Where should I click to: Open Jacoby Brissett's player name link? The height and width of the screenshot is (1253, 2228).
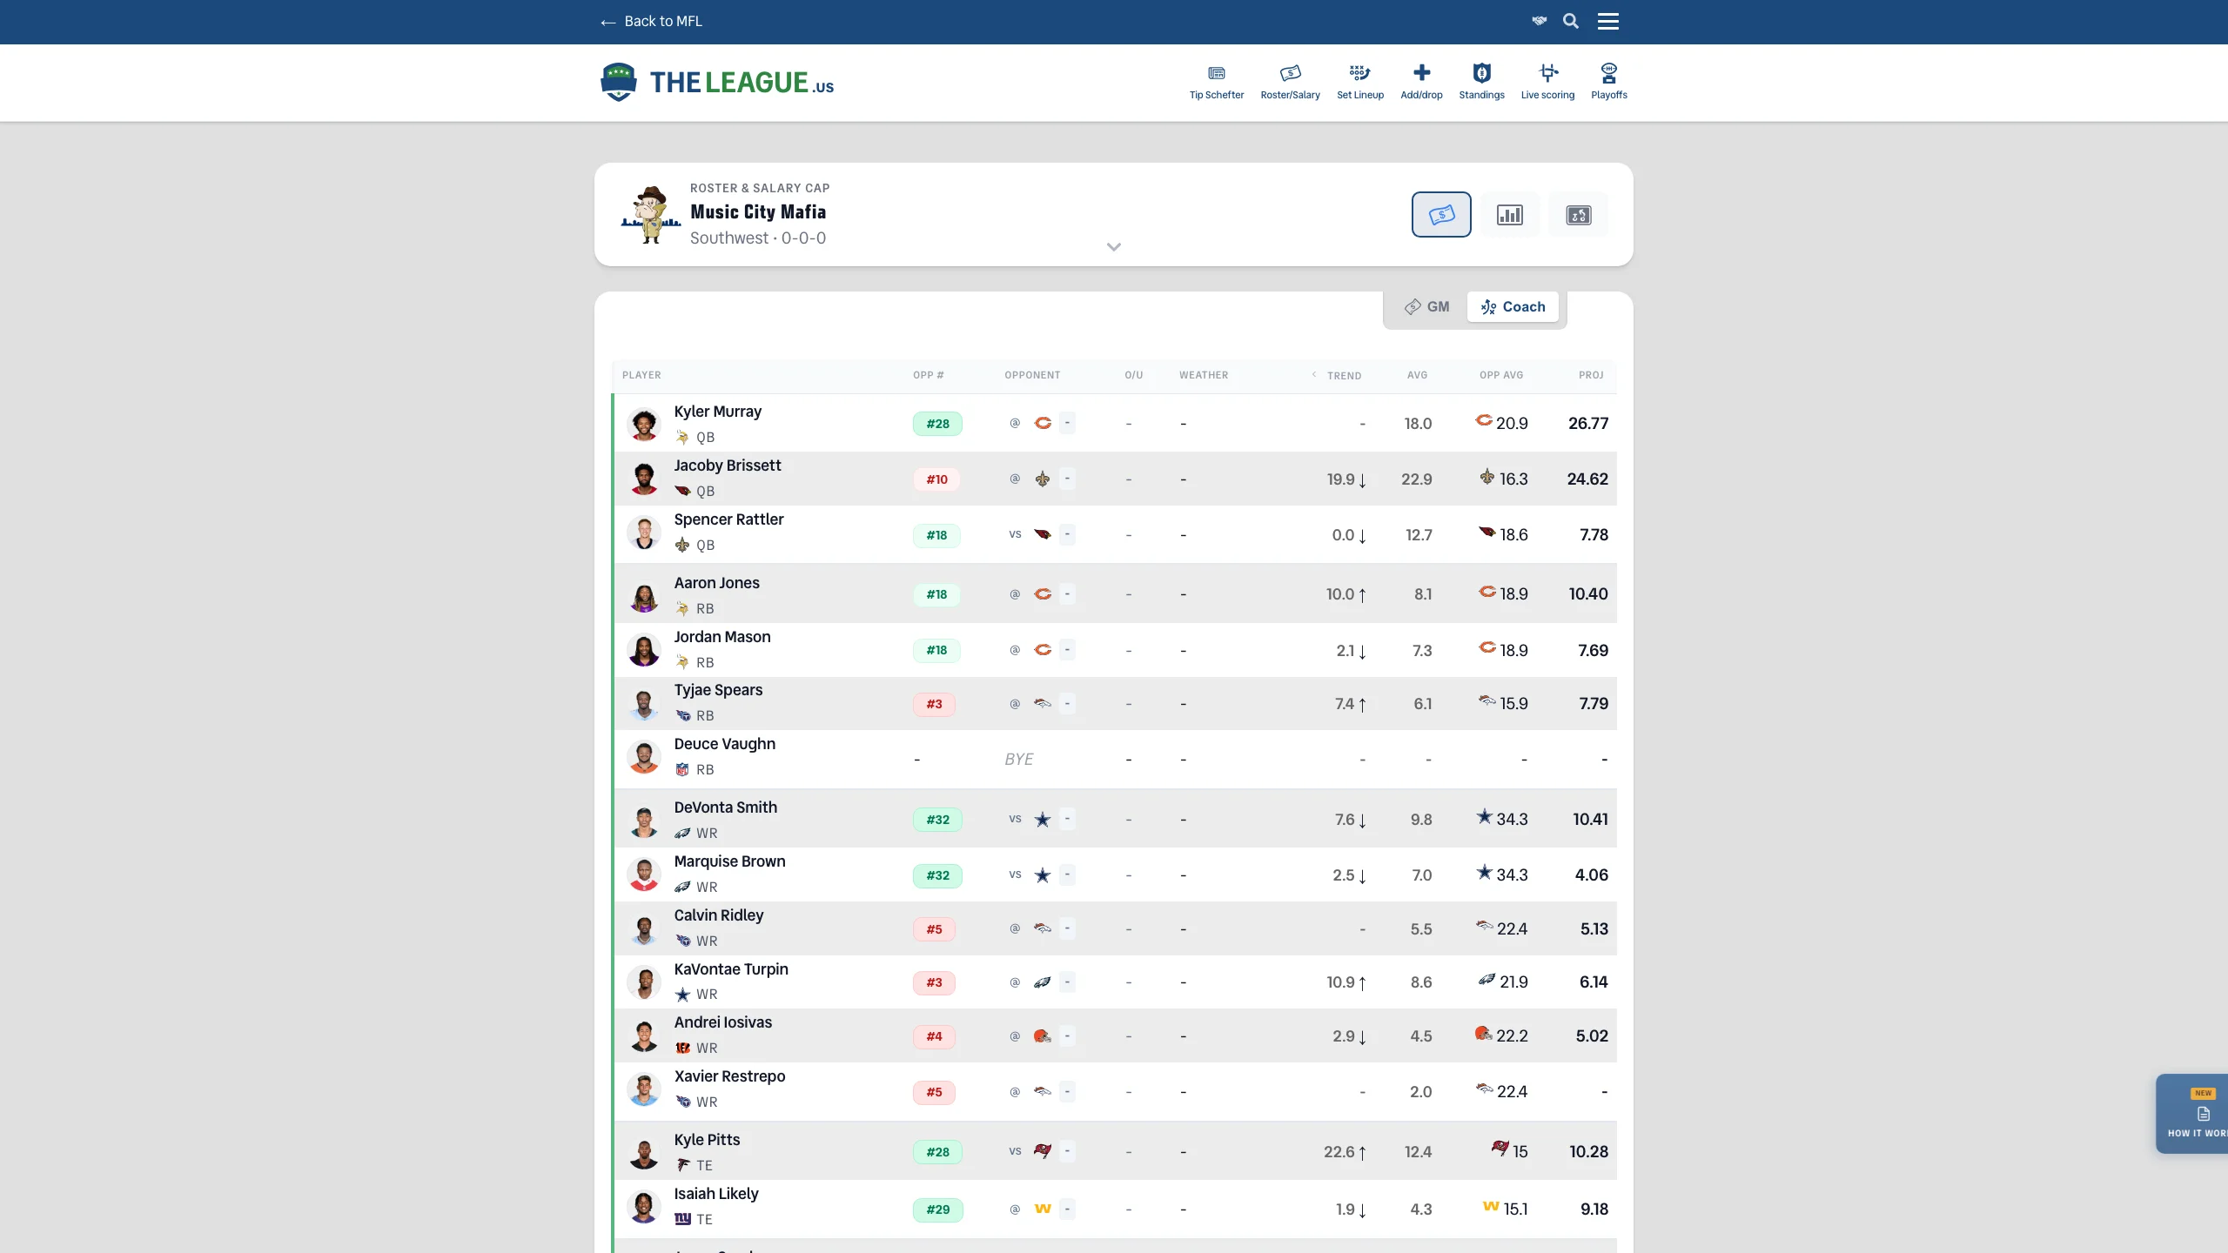tap(728, 466)
